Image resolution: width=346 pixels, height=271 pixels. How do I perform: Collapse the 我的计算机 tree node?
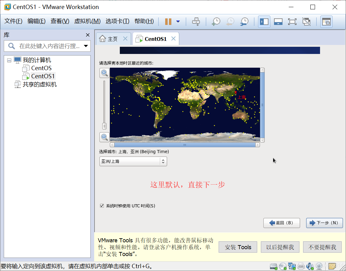(x=9, y=60)
